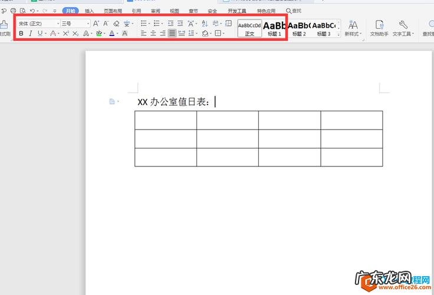Screen dimensions: 434x295
Task: Click the undo arrow icon
Action: pyautogui.click(x=32, y=11)
